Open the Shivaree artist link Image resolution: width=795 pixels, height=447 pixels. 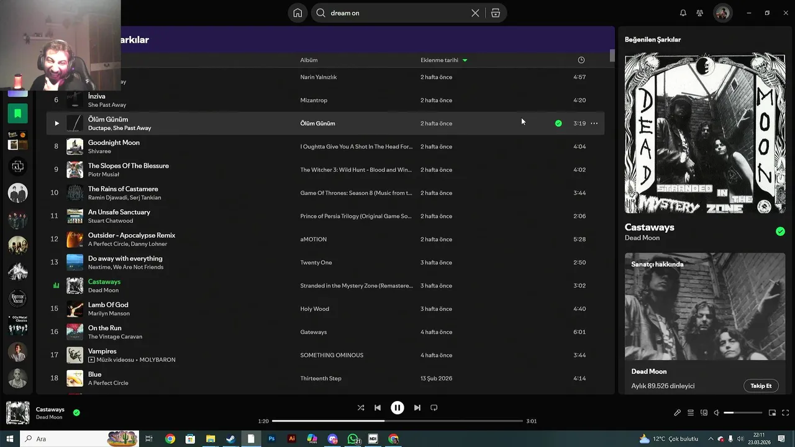99,151
